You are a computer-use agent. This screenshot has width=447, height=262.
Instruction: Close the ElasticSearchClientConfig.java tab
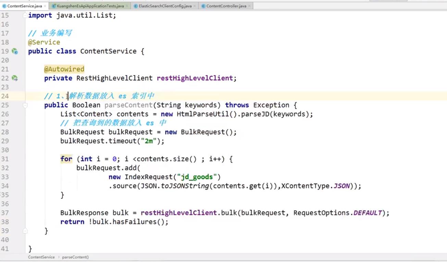coord(195,6)
